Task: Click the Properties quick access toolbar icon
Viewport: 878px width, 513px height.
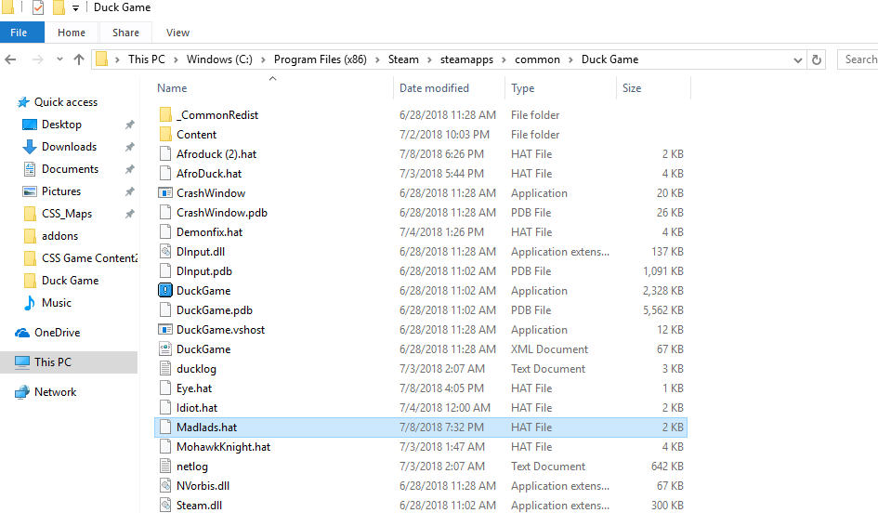Action: click(x=38, y=7)
